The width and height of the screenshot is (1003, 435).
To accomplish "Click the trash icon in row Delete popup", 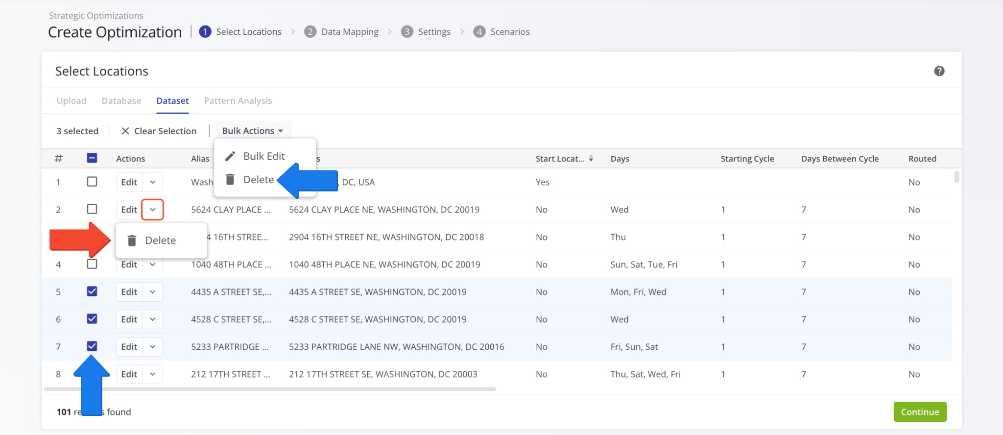I will (x=132, y=241).
